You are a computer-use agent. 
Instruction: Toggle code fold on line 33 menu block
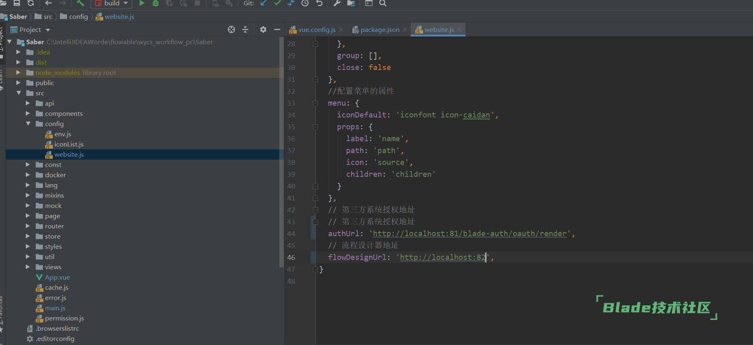[315, 103]
